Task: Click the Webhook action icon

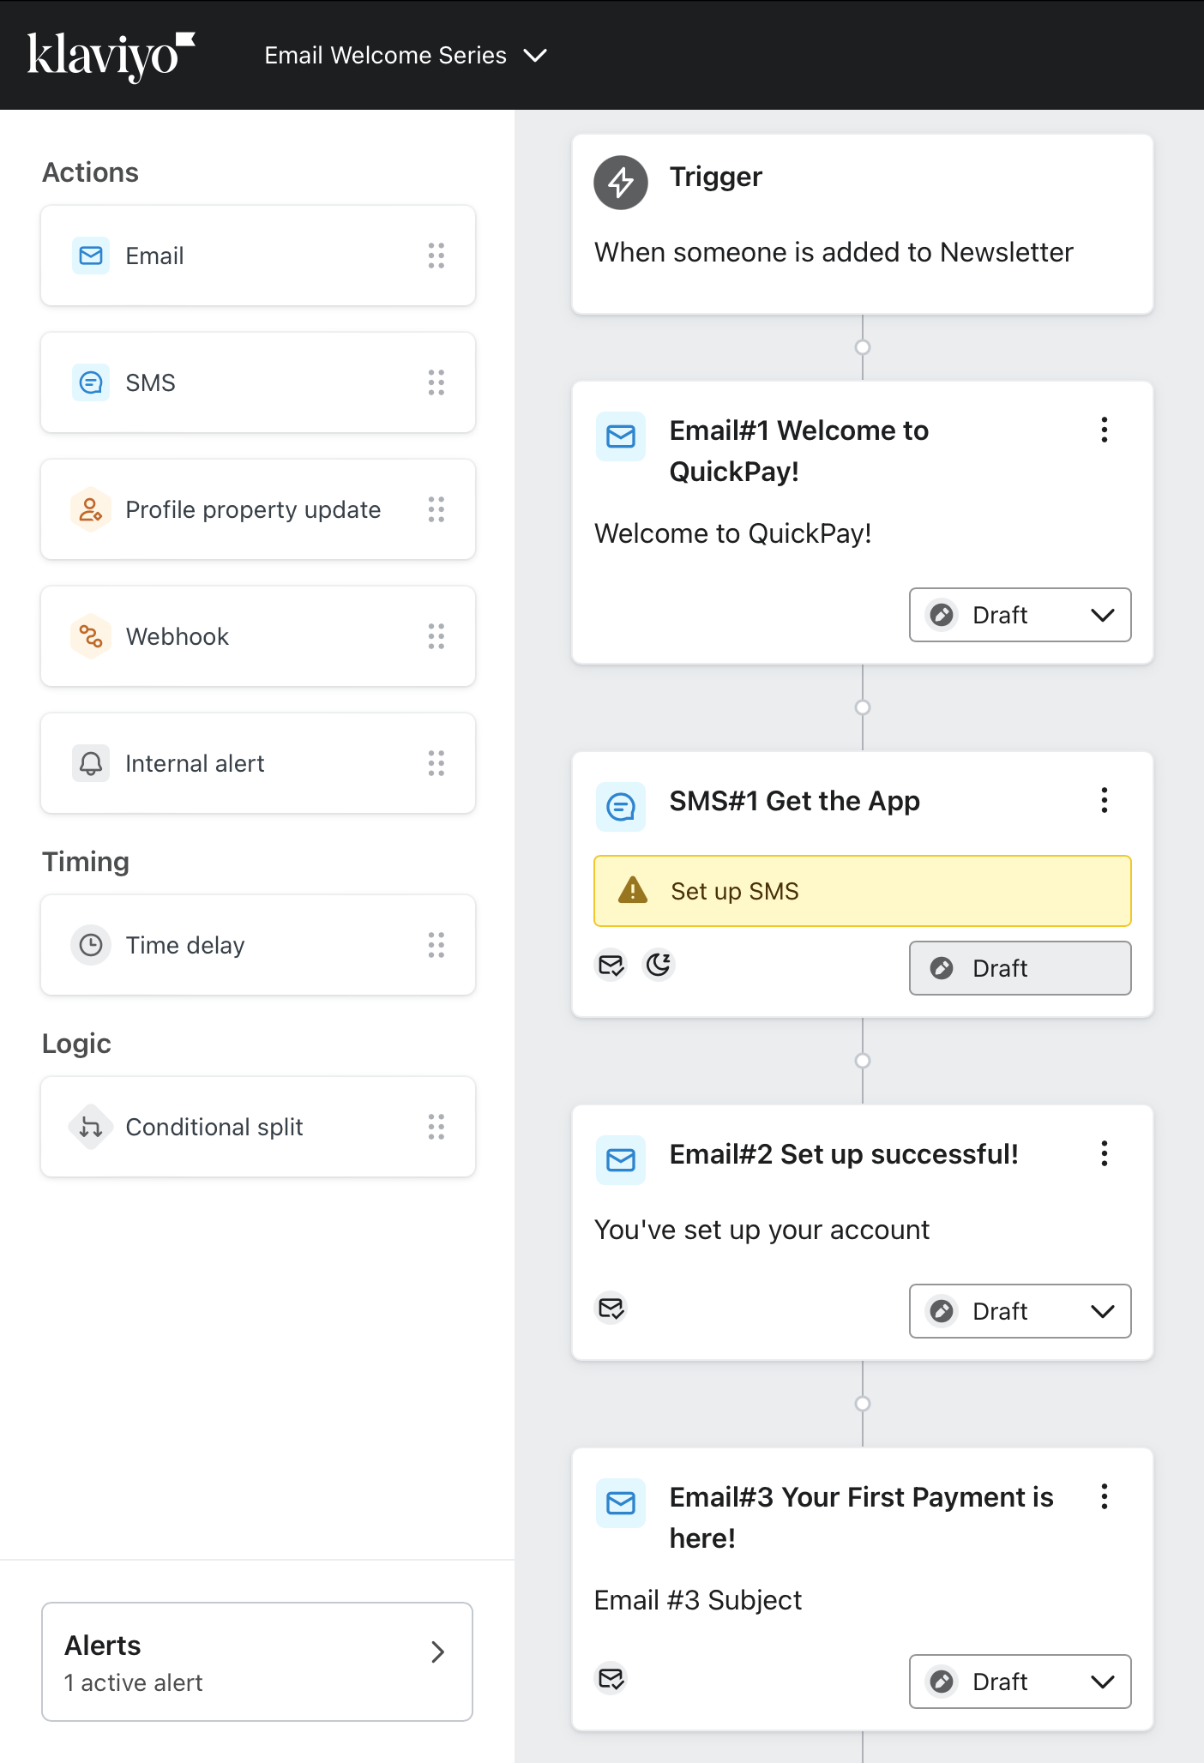Action: [91, 636]
